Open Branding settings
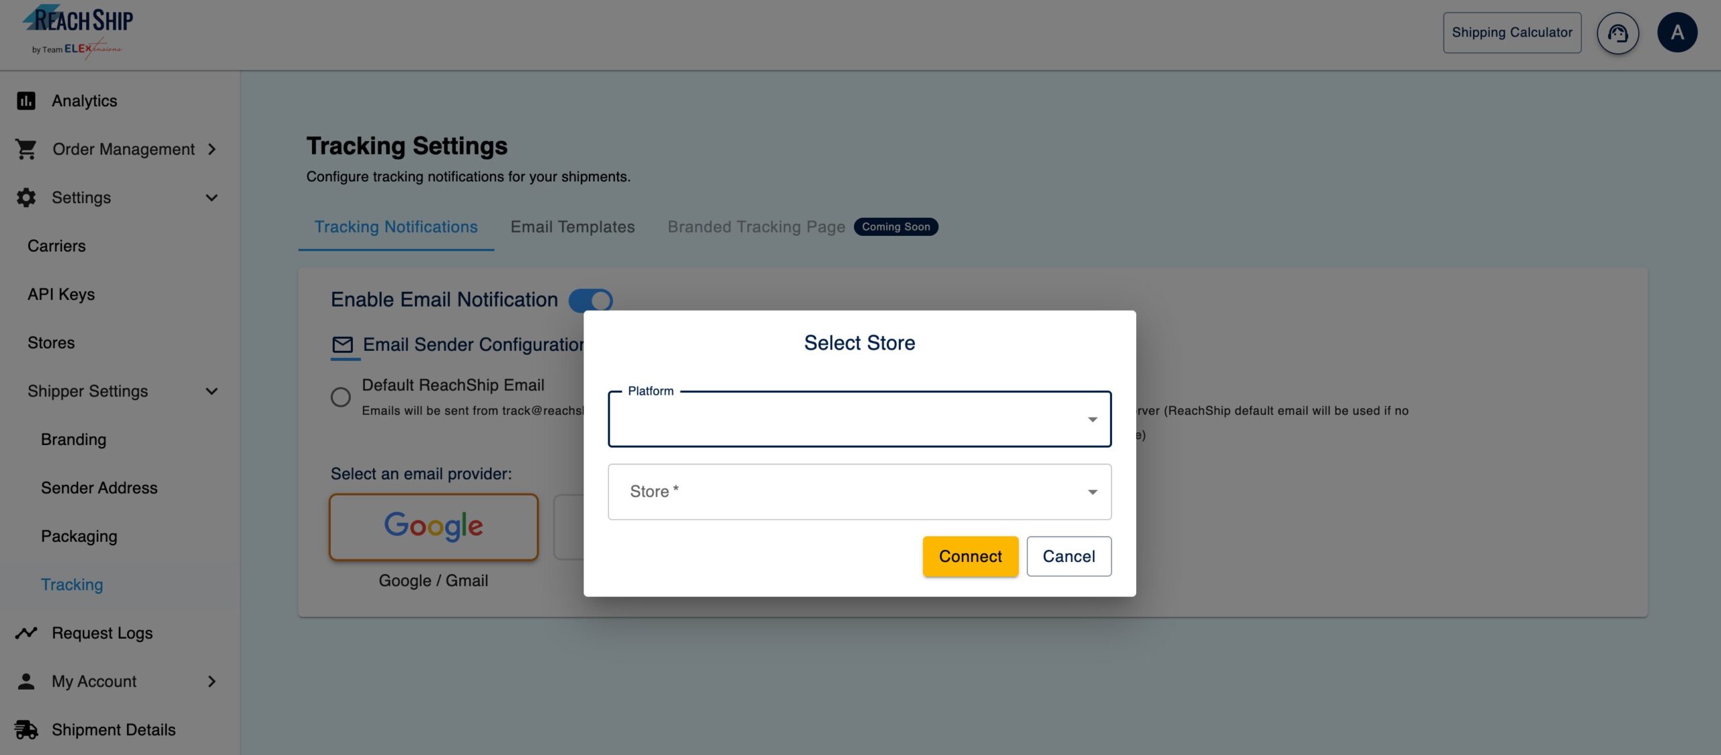 [73, 440]
